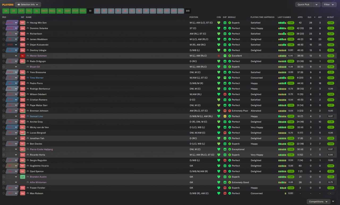Toggle the pick checkbox for Yves Bissouma
The height and width of the screenshot is (205, 340).
[4, 72]
